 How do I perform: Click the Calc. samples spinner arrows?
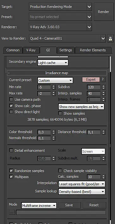(104, 177)
